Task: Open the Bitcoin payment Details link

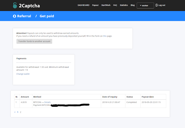Action: [x=47, y=102]
